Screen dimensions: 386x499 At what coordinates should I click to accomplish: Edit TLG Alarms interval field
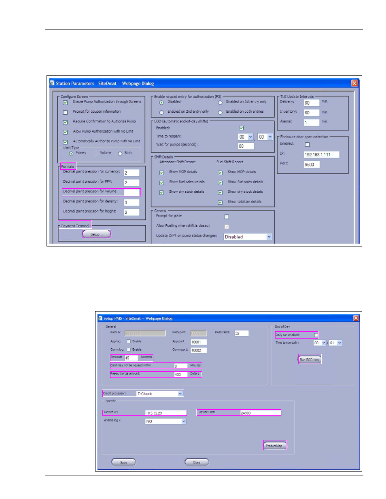(x=312, y=122)
